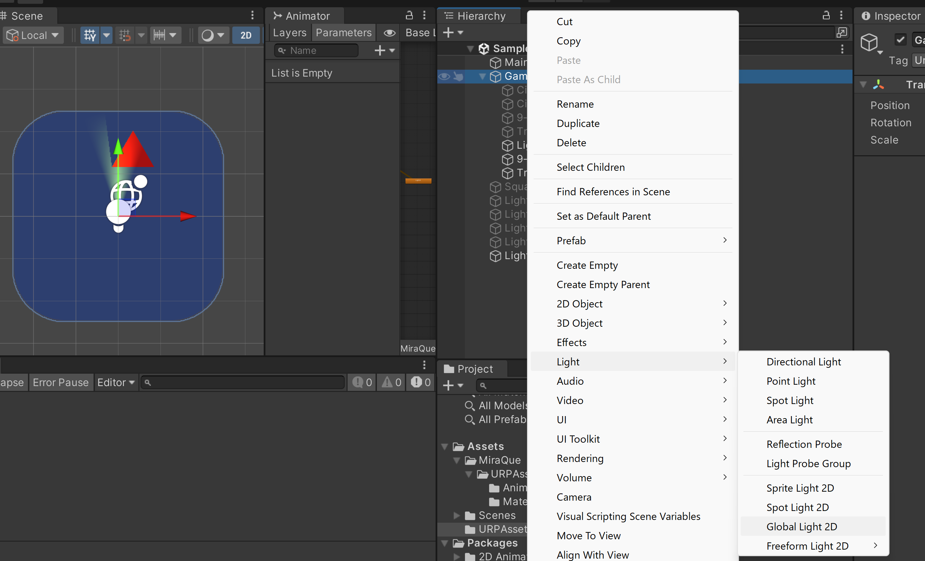925x561 pixels.
Task: Click the Animator parameter Name search field
Action: pyautogui.click(x=321, y=50)
